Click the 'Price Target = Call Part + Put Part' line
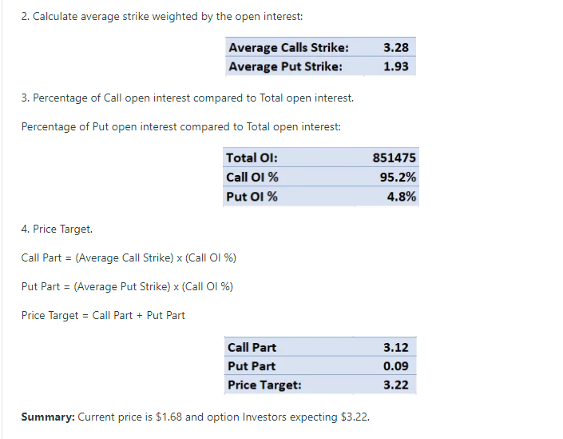This screenshot has width=563, height=439. point(103,315)
